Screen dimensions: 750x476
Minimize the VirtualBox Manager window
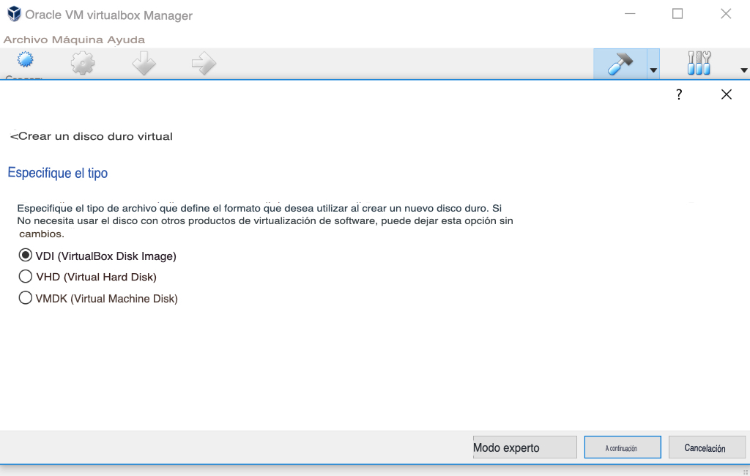pos(630,14)
